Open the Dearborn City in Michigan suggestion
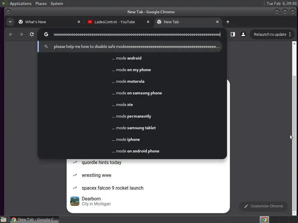This screenshot has height=223, width=298. tap(148, 201)
